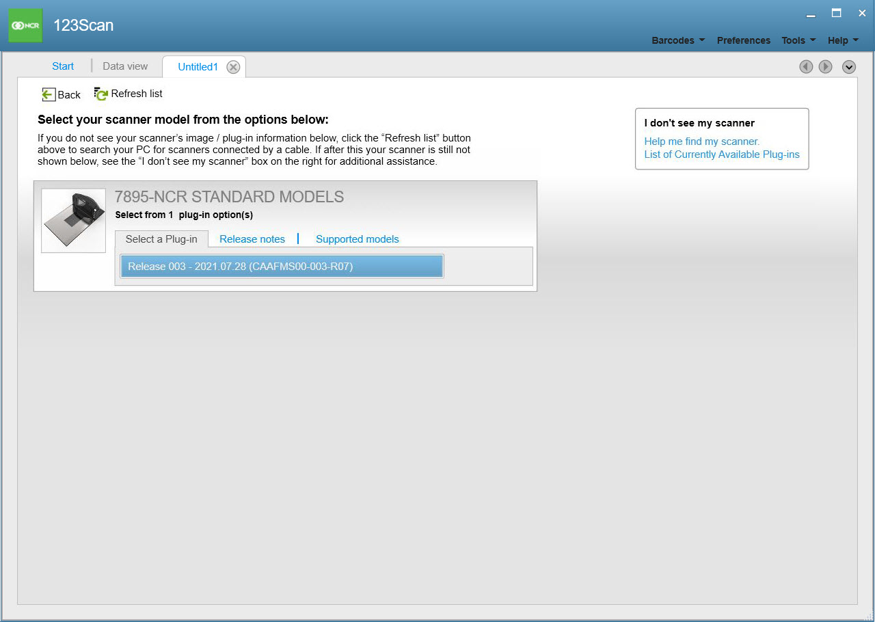Click the NCR logo icon
The width and height of the screenshot is (875, 622).
[25, 25]
